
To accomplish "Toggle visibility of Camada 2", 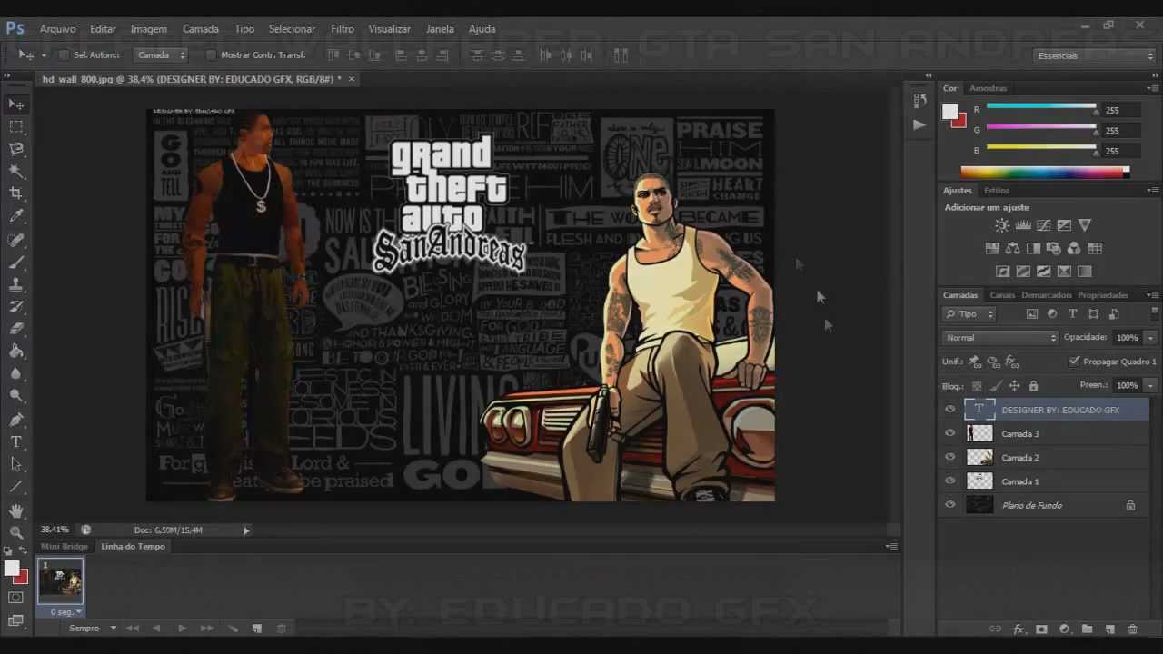I will click(x=950, y=457).
